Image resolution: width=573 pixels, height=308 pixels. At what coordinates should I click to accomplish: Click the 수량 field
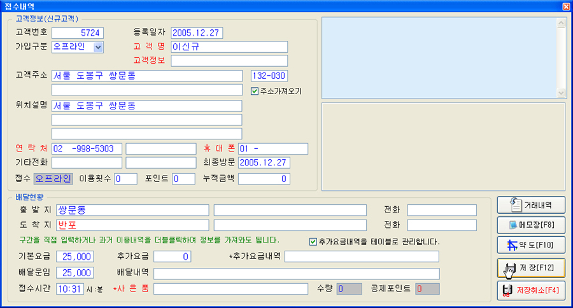350,289
